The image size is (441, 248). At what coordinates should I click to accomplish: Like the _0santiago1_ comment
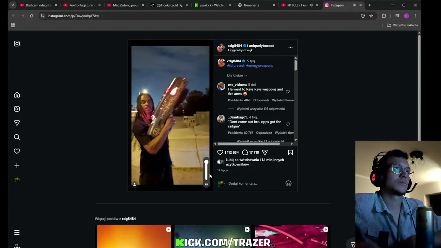point(288,124)
